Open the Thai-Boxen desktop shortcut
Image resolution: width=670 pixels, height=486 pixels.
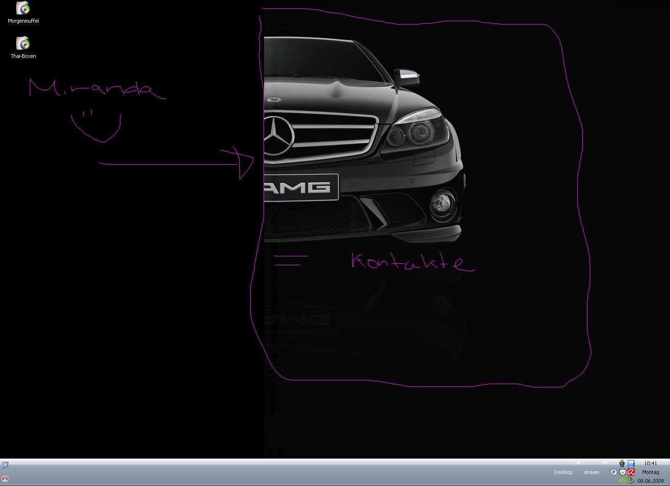(x=23, y=48)
